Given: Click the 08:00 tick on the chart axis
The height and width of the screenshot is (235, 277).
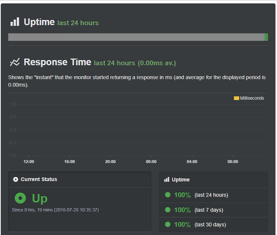Looking at the screenshot, I should (x=233, y=162).
